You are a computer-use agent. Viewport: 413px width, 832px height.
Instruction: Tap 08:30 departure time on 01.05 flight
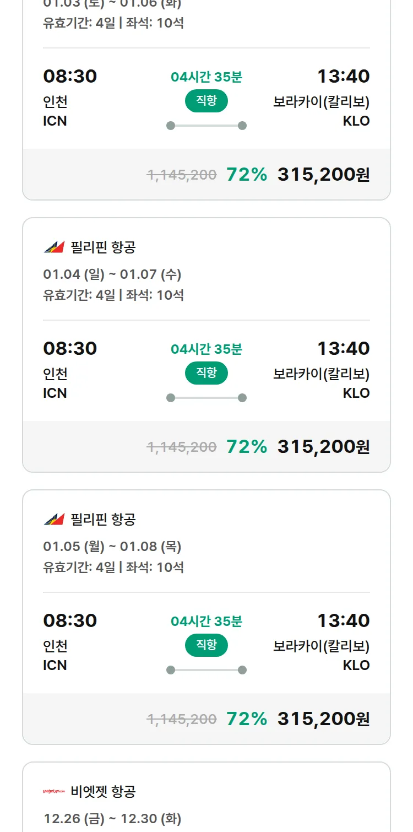point(70,620)
